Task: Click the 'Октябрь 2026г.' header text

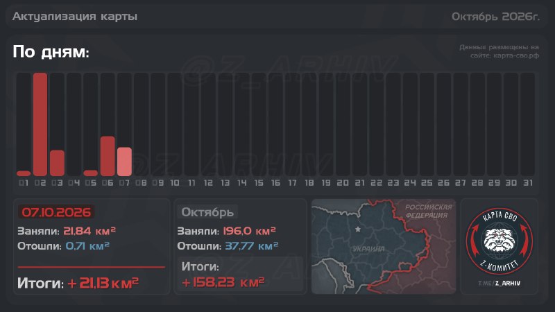Action: 495,16
